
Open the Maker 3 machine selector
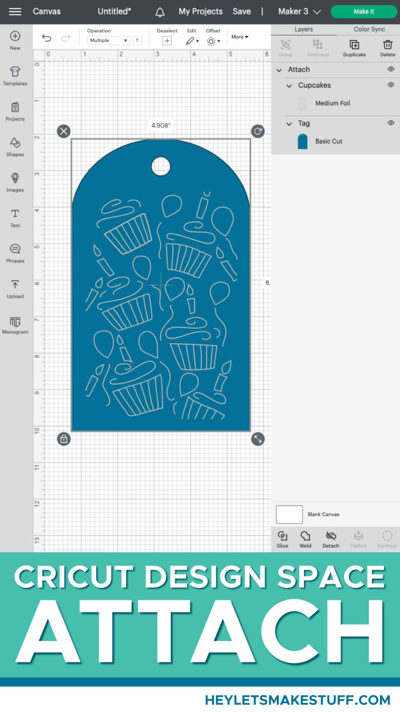click(x=300, y=11)
